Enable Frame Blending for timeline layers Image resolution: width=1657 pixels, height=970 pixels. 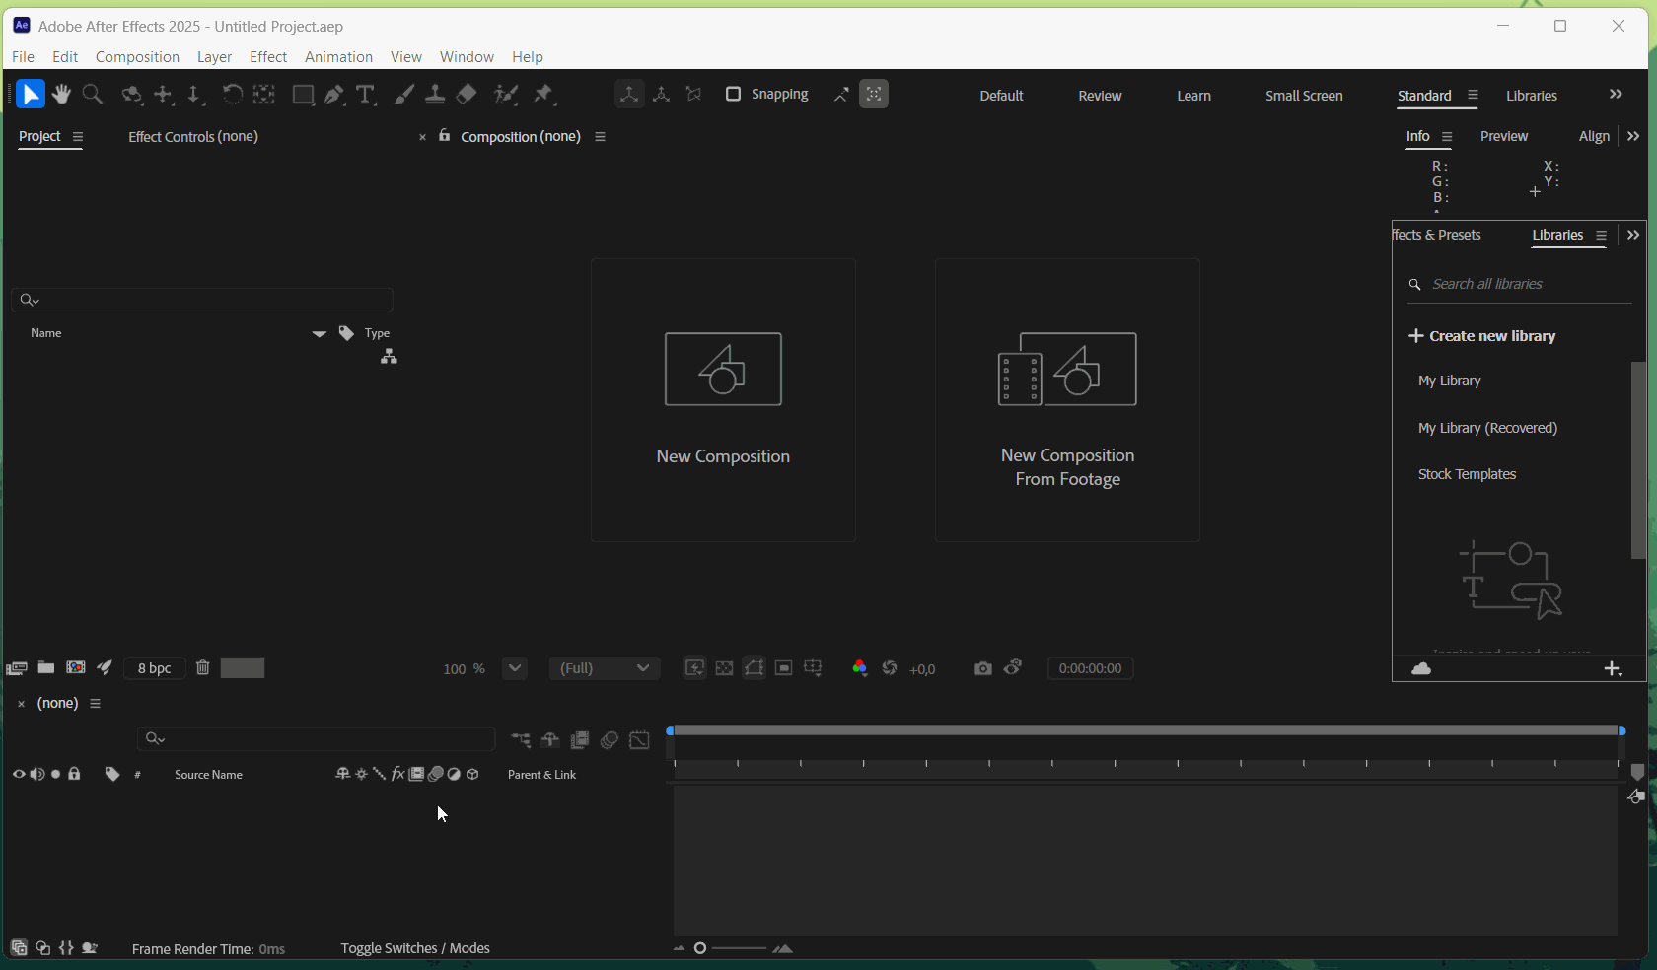click(580, 740)
